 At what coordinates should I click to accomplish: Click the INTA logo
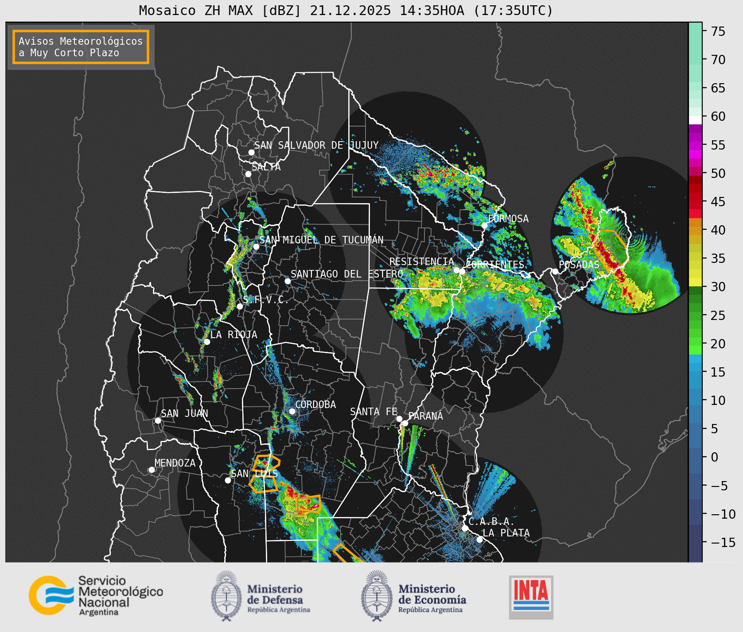[531, 597]
